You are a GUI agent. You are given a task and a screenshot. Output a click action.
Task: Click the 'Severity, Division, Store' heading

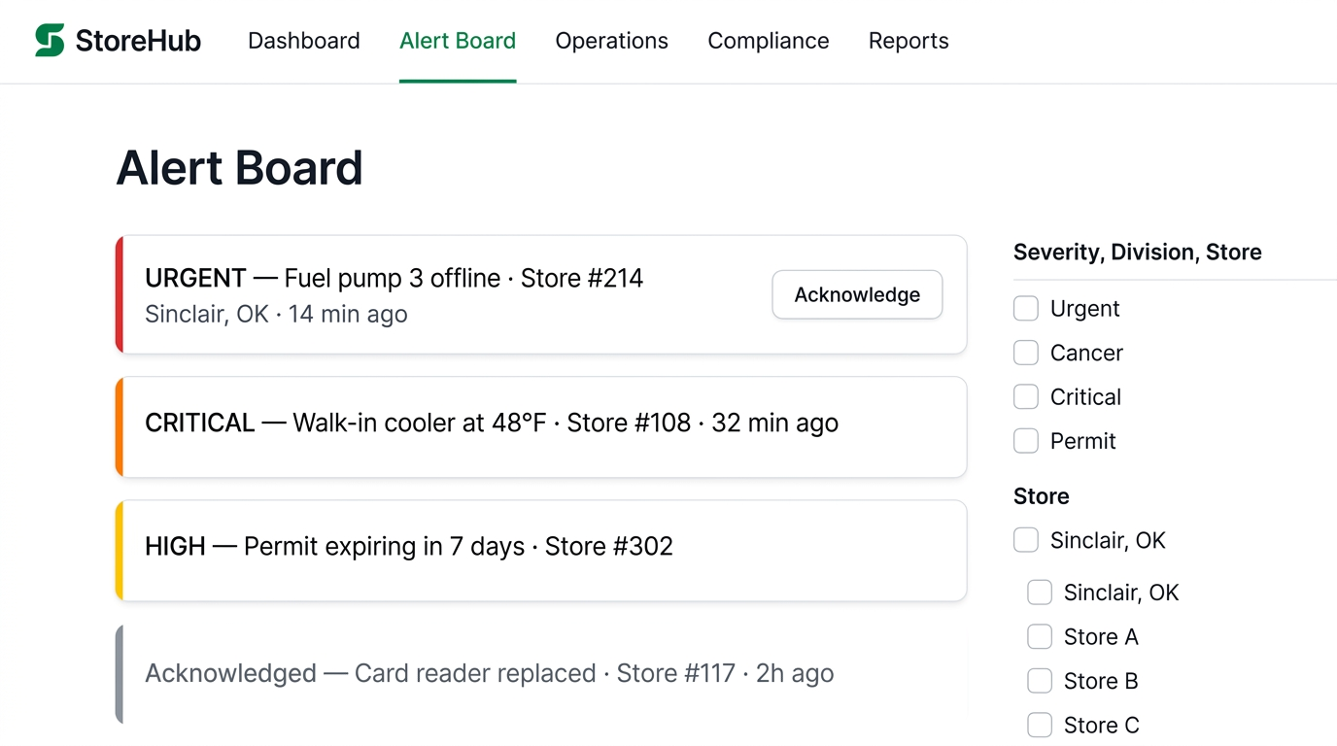coord(1137,253)
